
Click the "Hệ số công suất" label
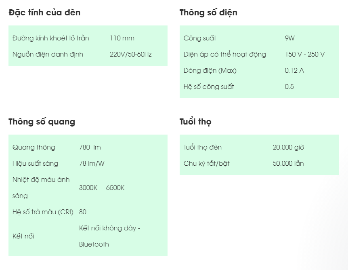coord(209,86)
